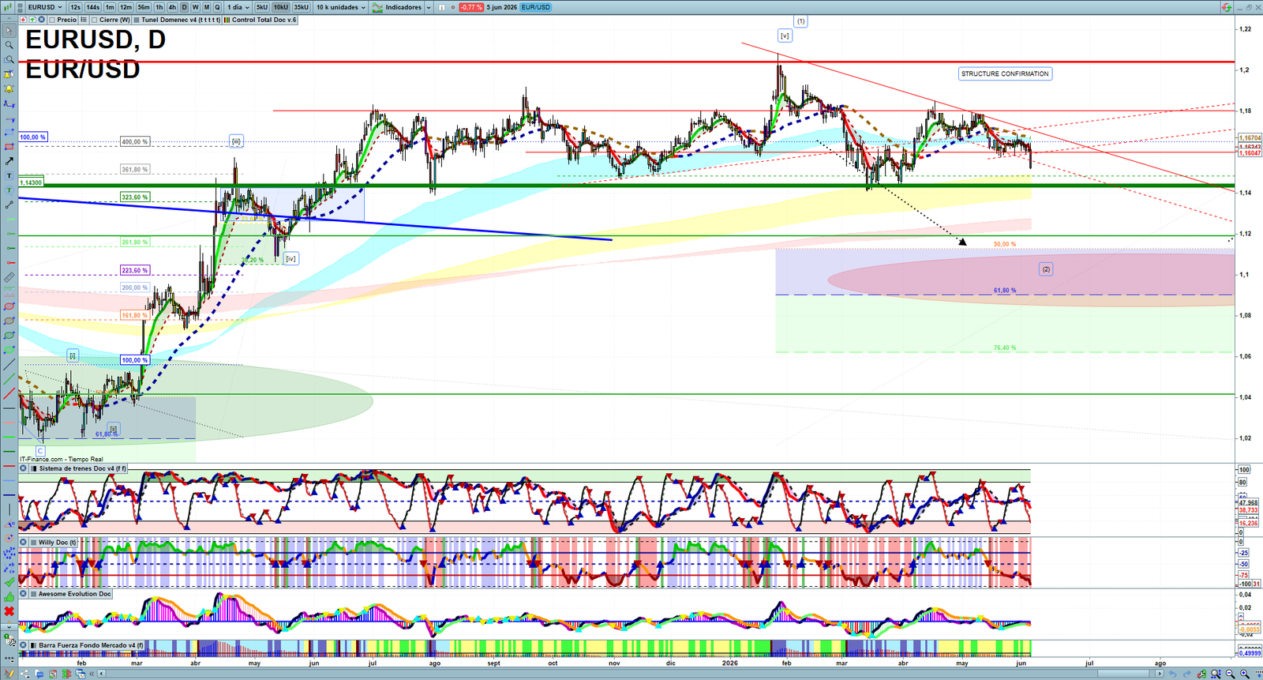
Task: Open the 1 día timeframe dropdown
Action: pyautogui.click(x=238, y=7)
